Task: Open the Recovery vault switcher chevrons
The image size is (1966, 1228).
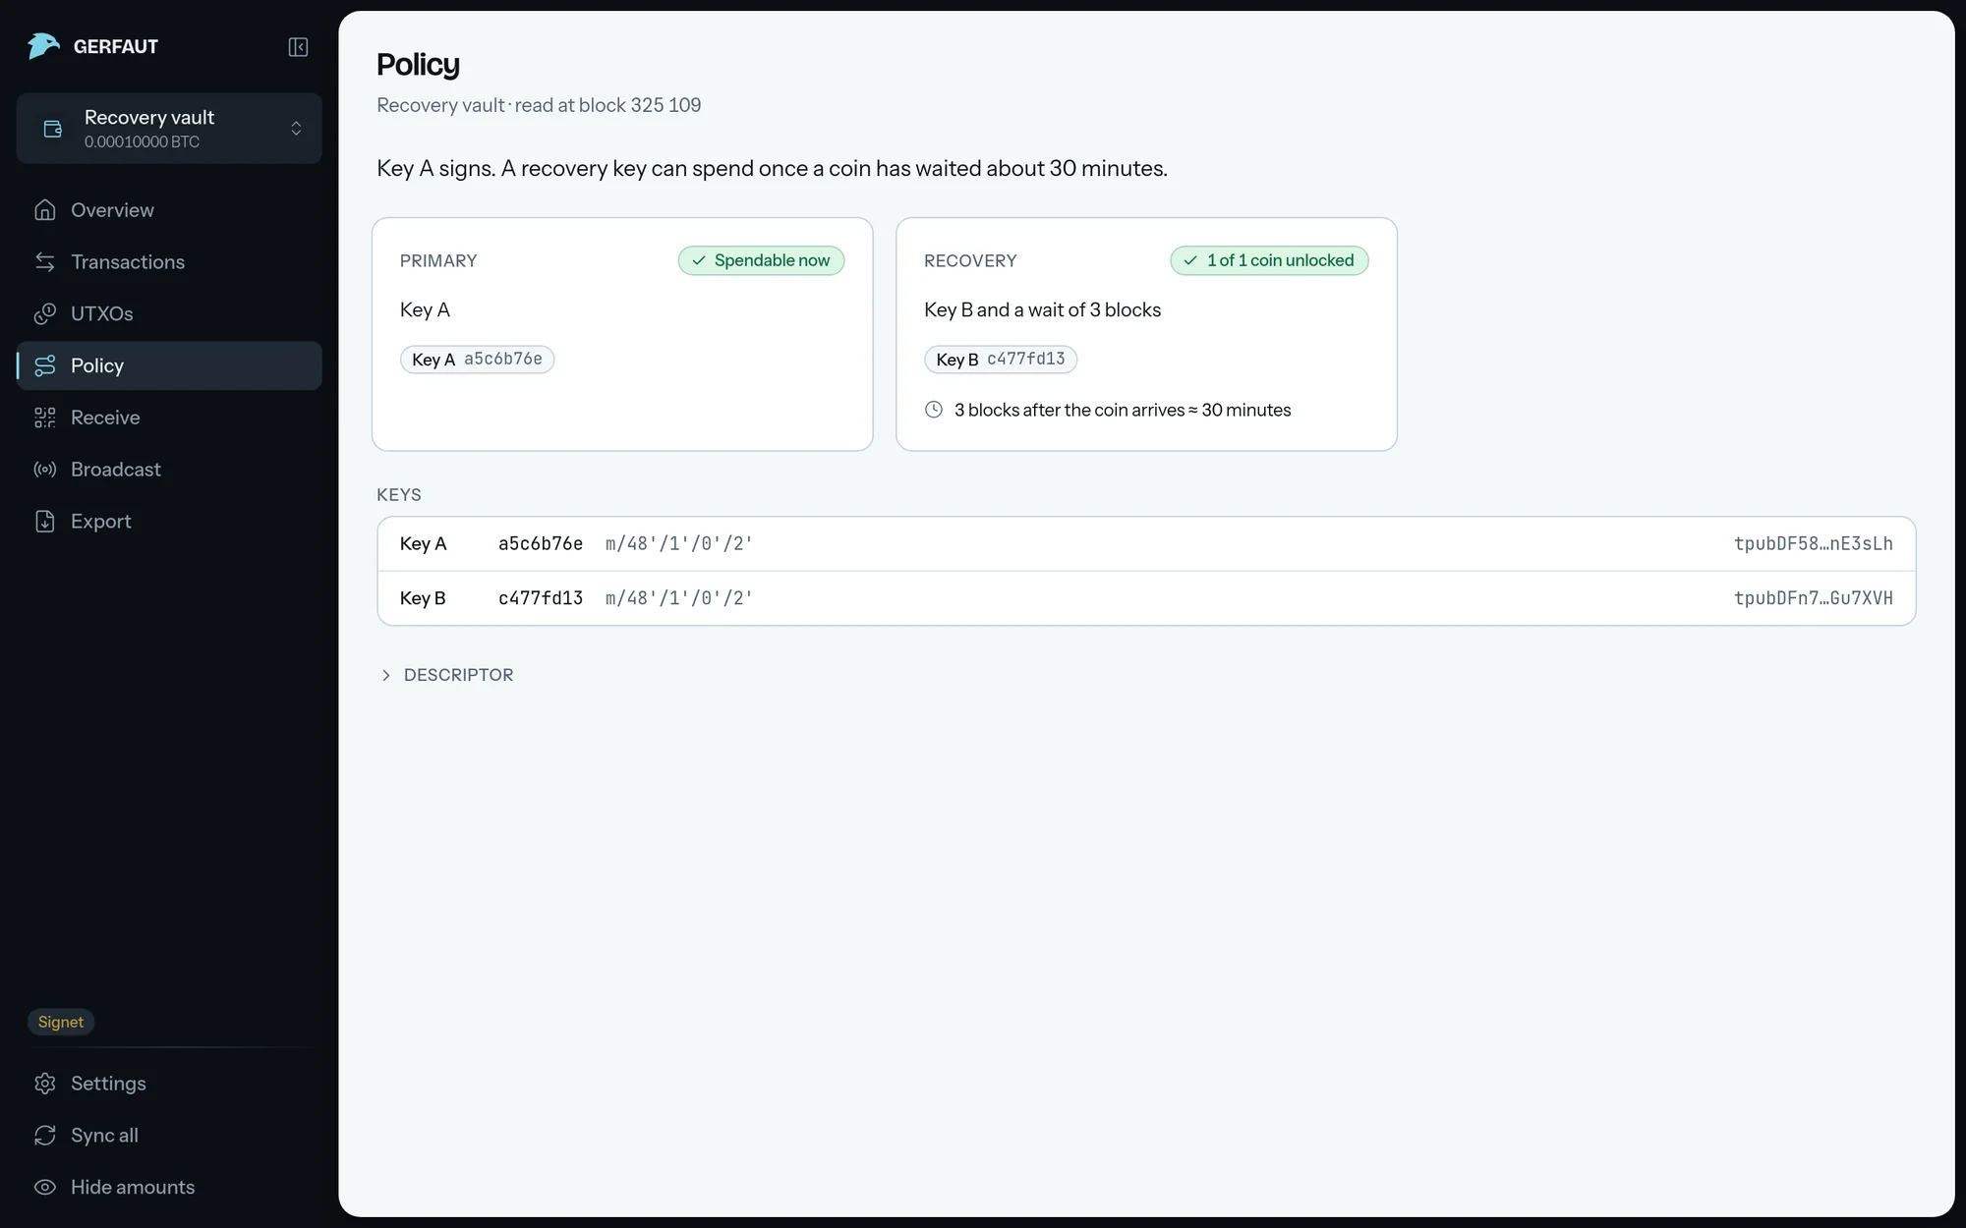Action: click(296, 129)
